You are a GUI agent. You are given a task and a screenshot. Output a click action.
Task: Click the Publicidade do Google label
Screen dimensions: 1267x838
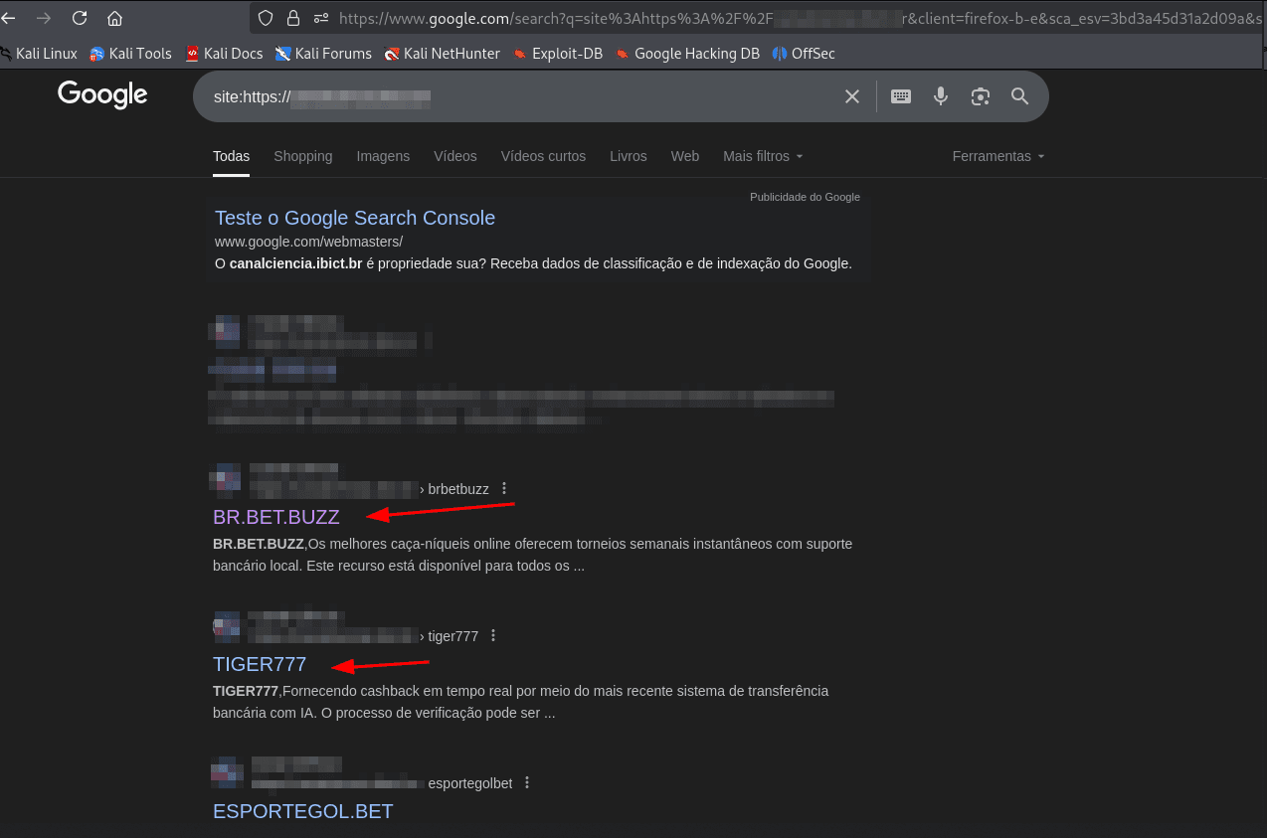[805, 197]
